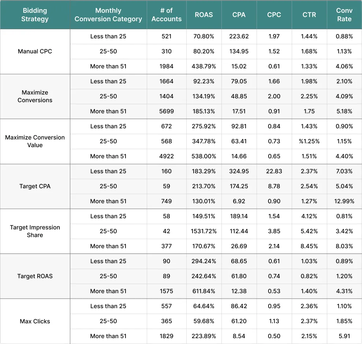Select the %1.25% CTR cell
Screen dimensions: 362x344
[x=309, y=141]
